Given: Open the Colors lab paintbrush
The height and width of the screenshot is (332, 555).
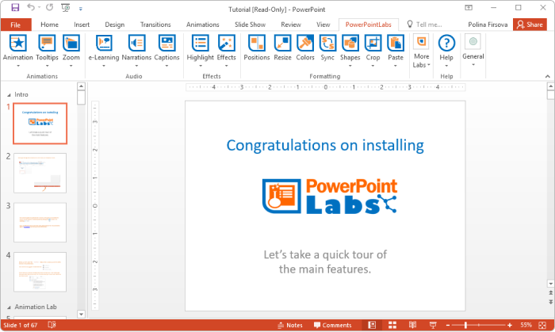Looking at the screenshot, I should (305, 43).
